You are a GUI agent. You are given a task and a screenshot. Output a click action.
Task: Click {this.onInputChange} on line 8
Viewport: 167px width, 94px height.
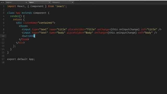point(125,30)
